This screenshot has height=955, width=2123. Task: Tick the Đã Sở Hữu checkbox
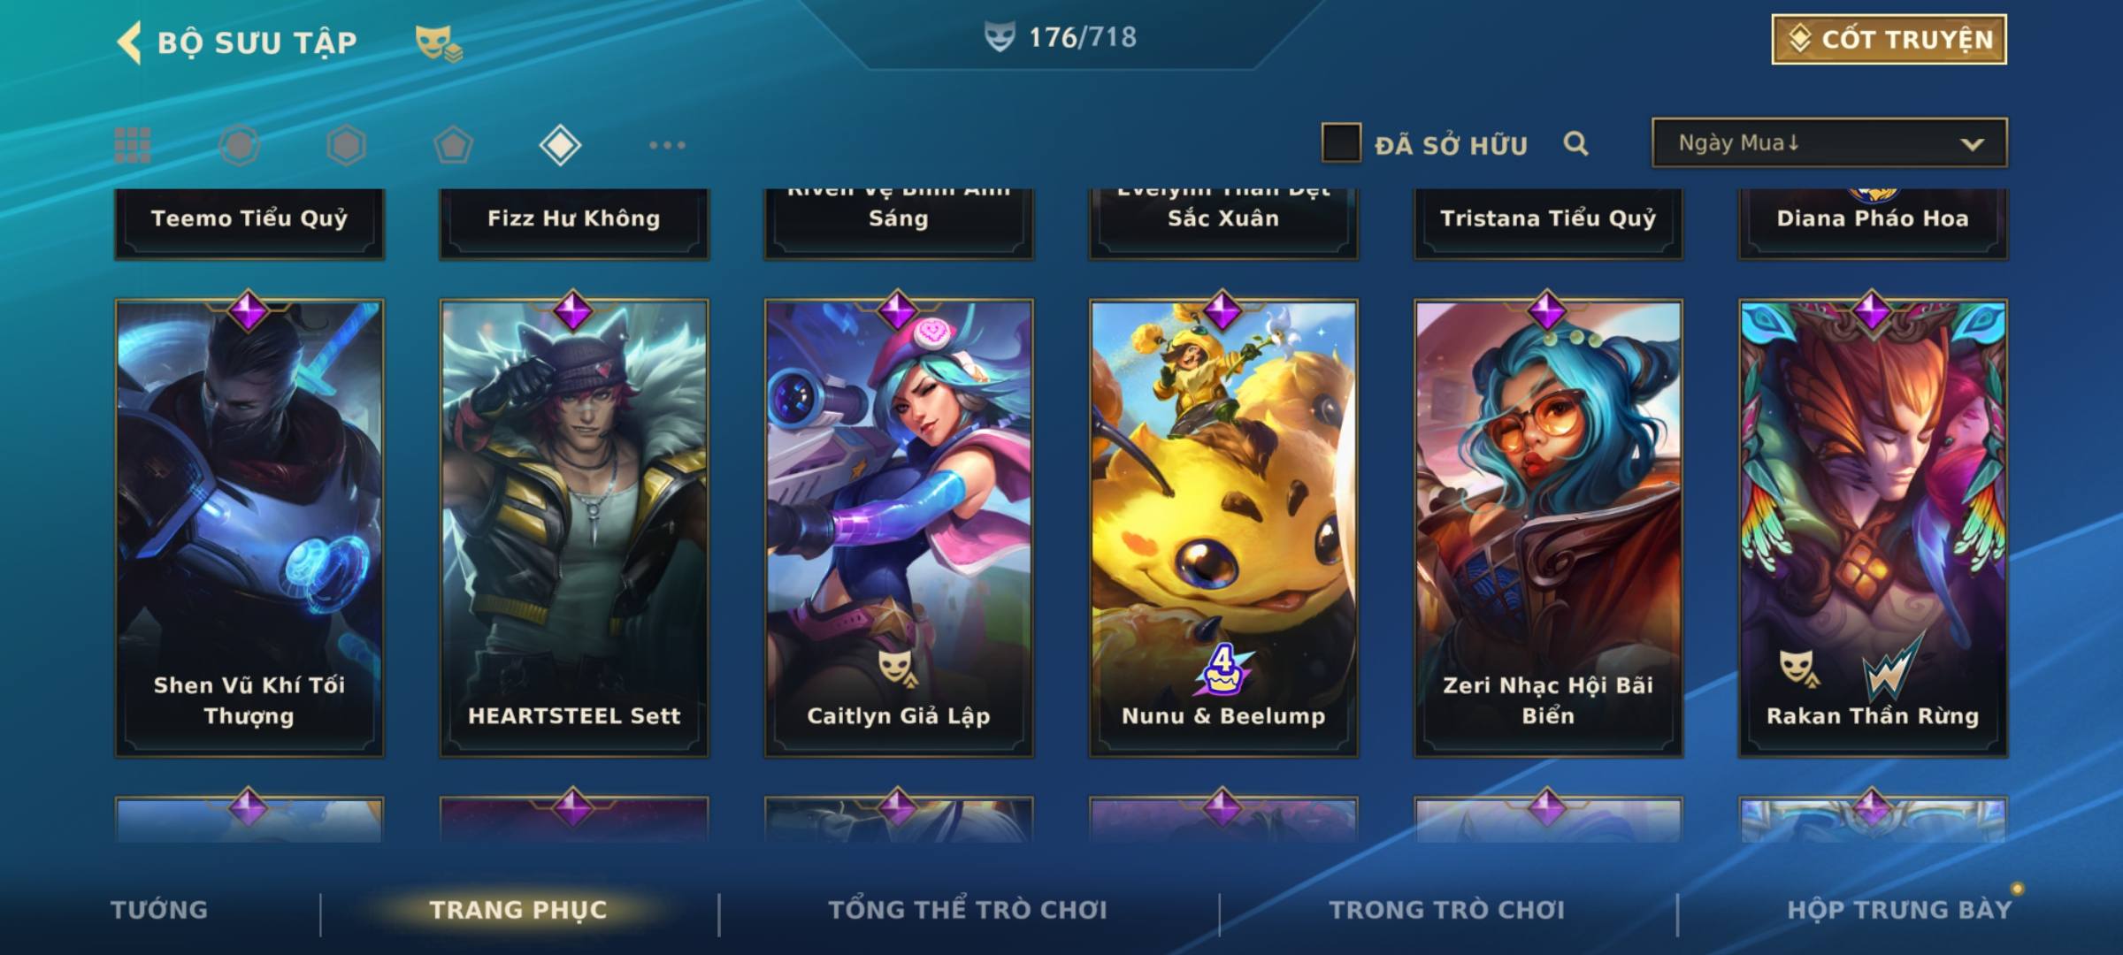coord(1341,143)
